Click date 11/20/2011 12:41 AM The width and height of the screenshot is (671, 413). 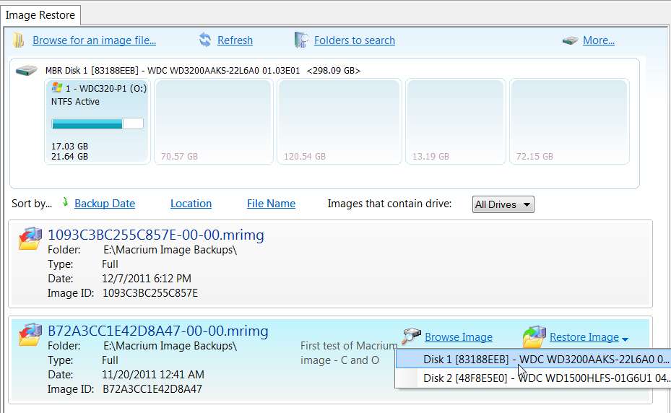click(153, 375)
